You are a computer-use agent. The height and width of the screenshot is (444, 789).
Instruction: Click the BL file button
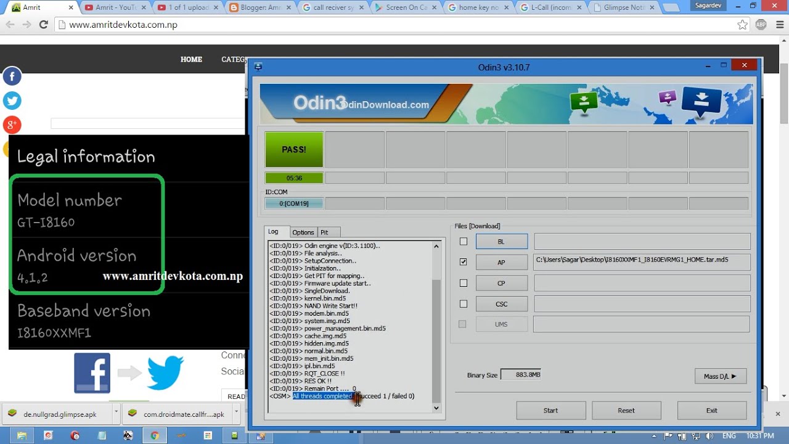[501, 242]
